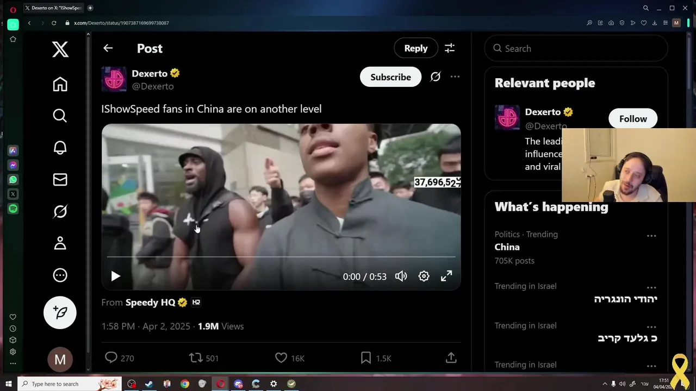The width and height of the screenshot is (696, 391).
Task: Open Opera snapshot camera icon
Action: (611, 23)
